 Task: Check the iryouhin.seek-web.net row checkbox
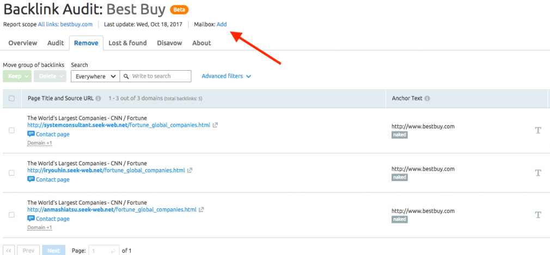coord(11,173)
